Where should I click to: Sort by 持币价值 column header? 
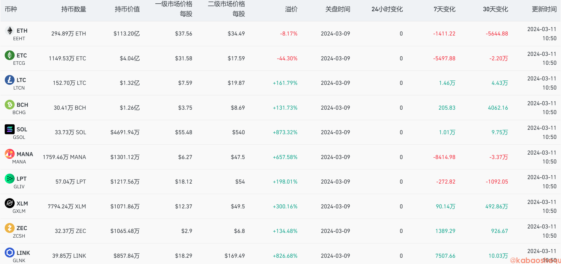tap(127, 9)
